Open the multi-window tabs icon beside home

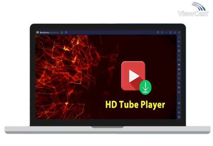click(x=66, y=32)
